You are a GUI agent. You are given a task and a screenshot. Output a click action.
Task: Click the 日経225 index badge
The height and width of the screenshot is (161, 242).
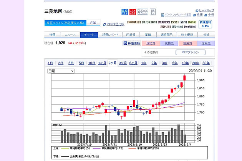[124, 12]
